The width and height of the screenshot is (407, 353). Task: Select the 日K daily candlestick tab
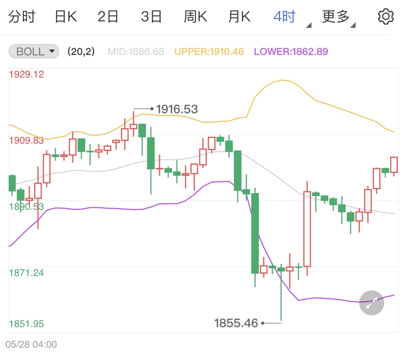(66, 17)
